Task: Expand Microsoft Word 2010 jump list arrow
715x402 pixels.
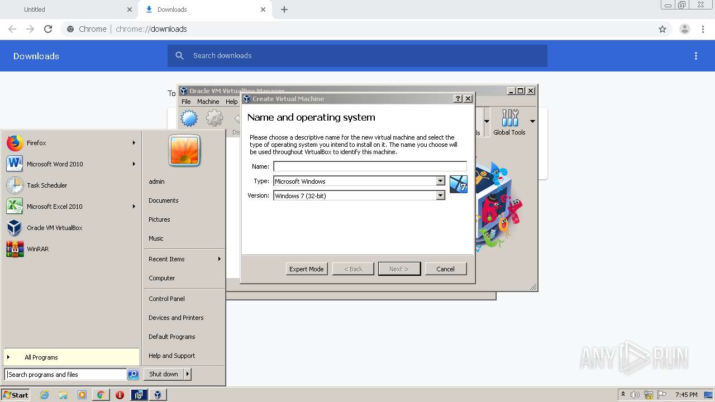Action: coord(134,164)
